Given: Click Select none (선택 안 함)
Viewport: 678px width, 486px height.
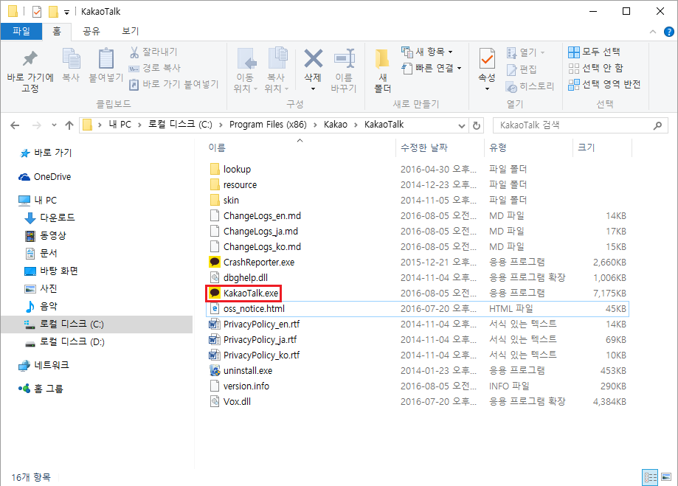Looking at the screenshot, I should click(595, 68).
